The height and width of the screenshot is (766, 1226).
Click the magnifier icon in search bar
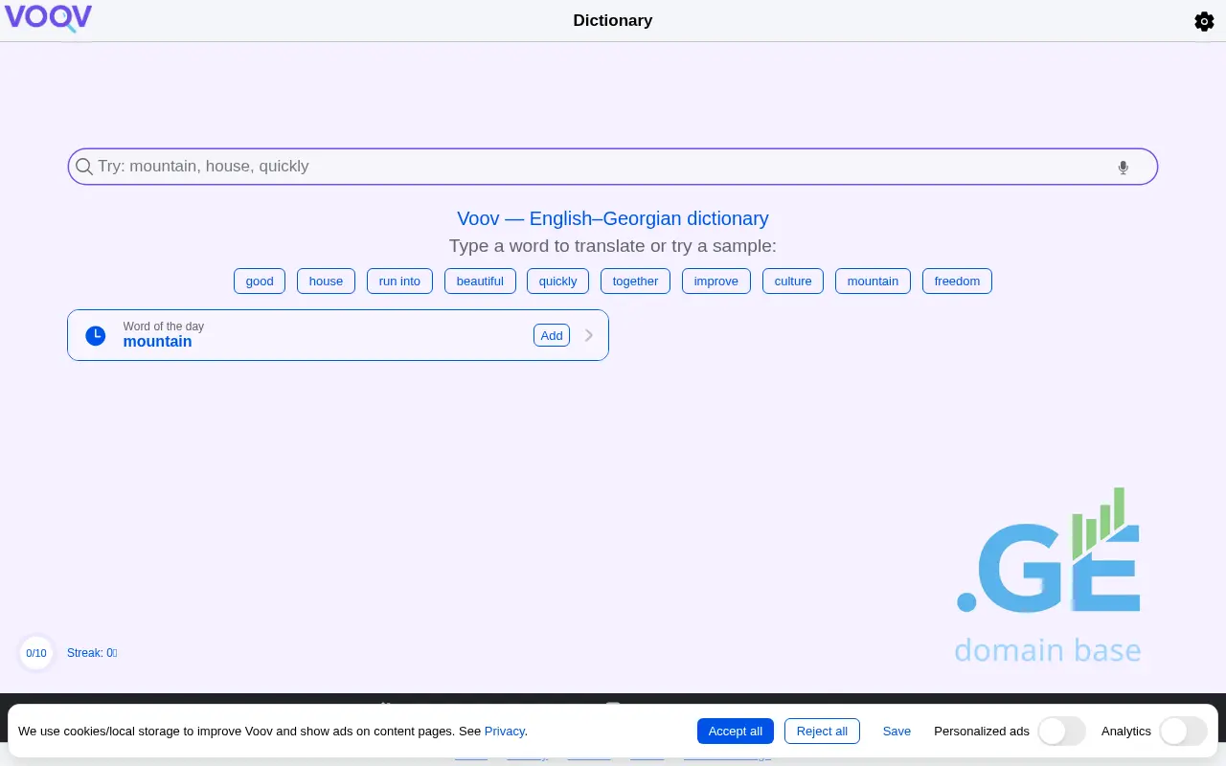[84, 167]
